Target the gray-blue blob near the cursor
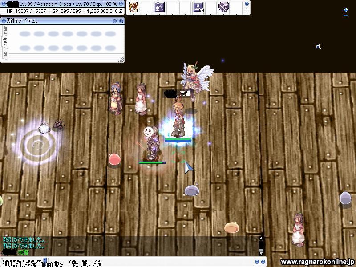Screen dimensions: 356x267 (192, 190)
